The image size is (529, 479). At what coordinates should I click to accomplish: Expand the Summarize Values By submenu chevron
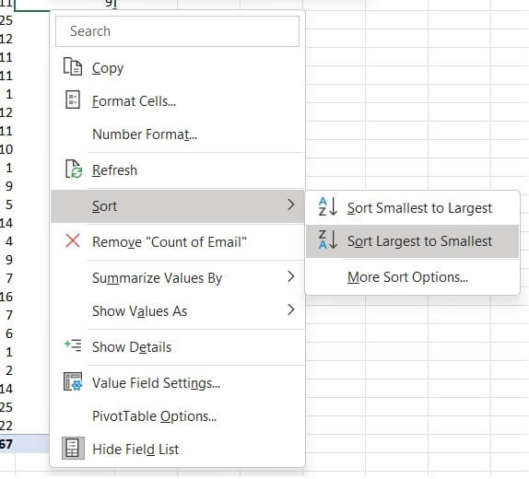click(x=291, y=276)
